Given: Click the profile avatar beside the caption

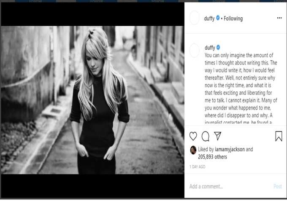Looking at the screenshot, I should (x=194, y=51).
